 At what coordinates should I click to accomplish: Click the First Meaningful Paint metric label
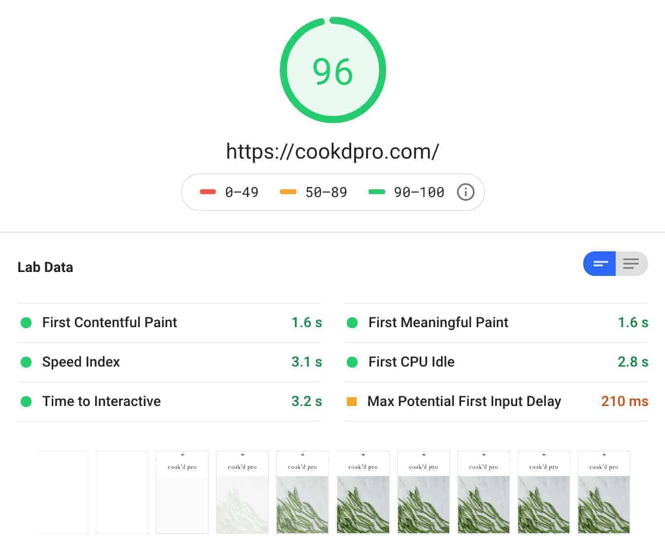click(x=438, y=322)
